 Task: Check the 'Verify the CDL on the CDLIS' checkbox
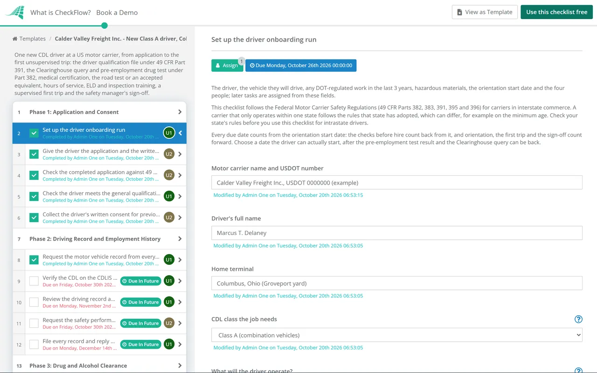tap(34, 281)
